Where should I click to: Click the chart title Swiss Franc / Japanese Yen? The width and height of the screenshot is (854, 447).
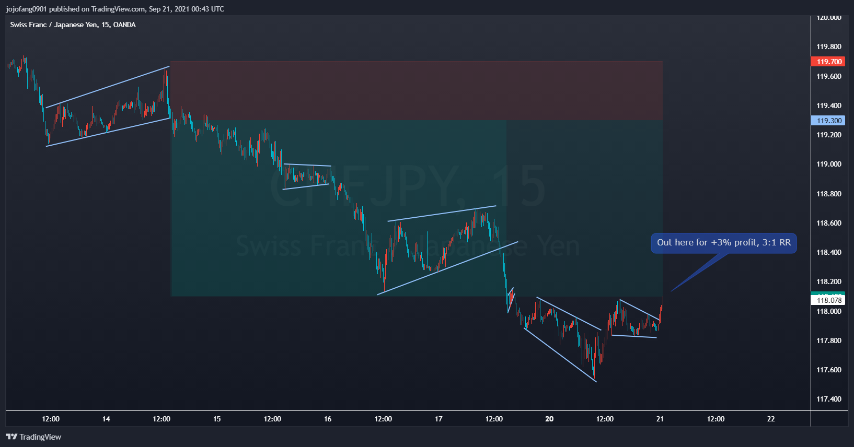pyautogui.click(x=73, y=25)
